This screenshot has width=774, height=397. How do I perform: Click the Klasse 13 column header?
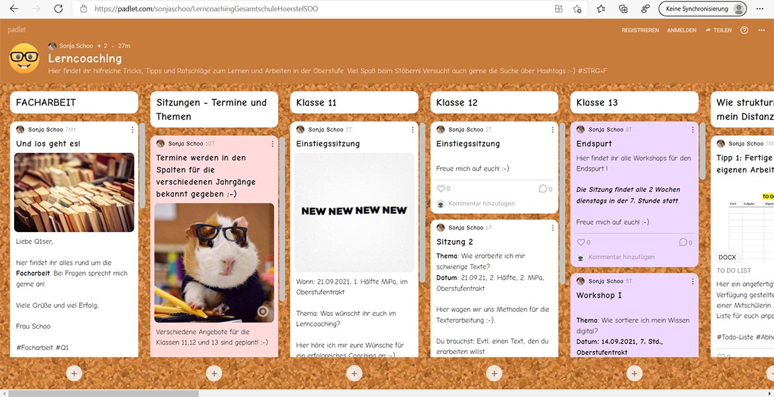634,103
